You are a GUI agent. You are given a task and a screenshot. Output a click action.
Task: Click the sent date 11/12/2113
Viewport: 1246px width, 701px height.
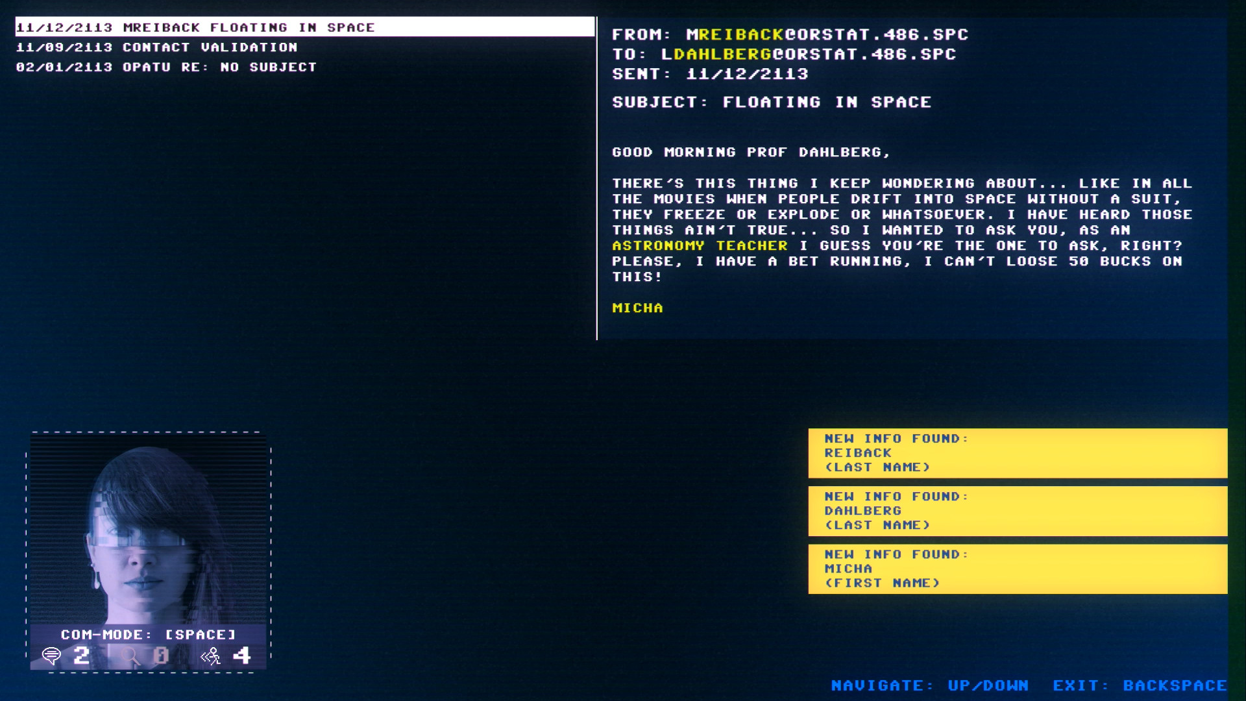(x=747, y=74)
